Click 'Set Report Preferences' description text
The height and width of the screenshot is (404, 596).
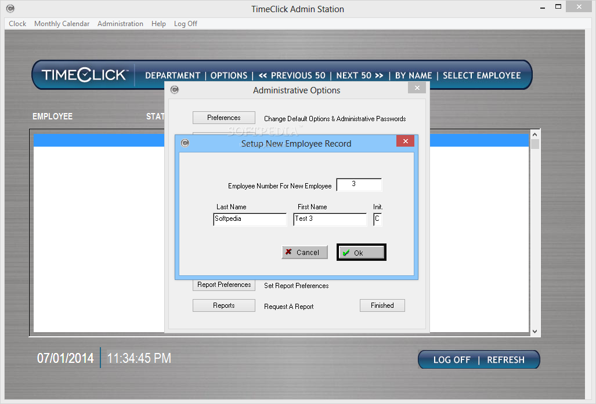[297, 286]
